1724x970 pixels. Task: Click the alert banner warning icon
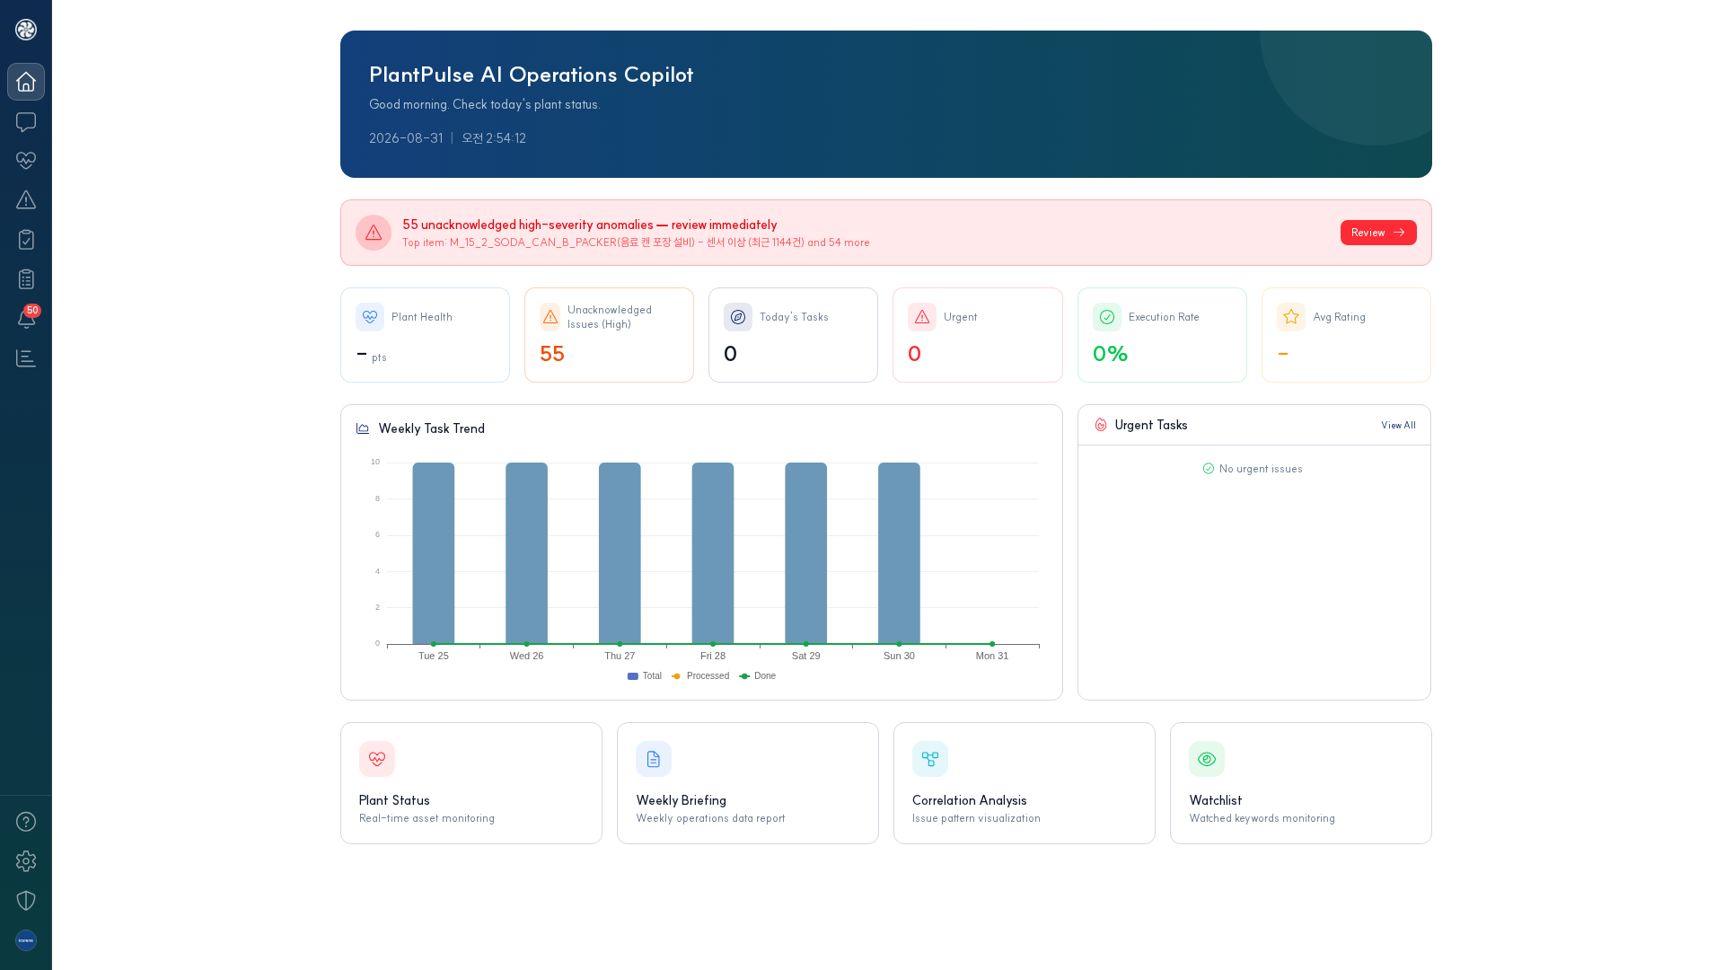click(374, 233)
